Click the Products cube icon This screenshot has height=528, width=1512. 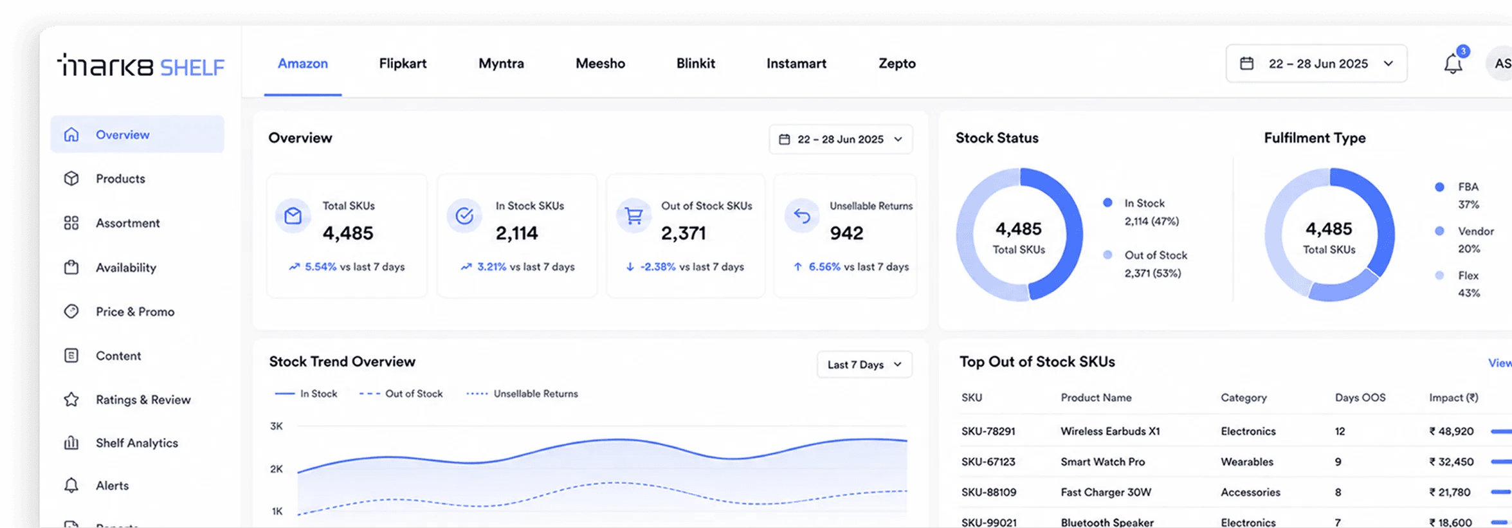pos(71,178)
